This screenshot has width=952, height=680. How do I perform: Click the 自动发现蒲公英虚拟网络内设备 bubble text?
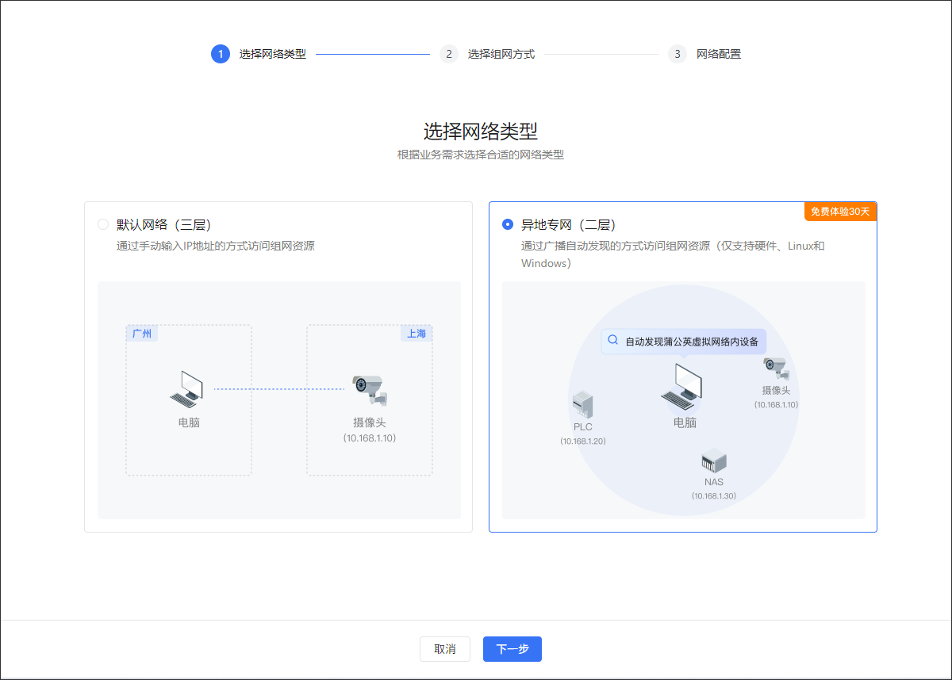pos(692,342)
